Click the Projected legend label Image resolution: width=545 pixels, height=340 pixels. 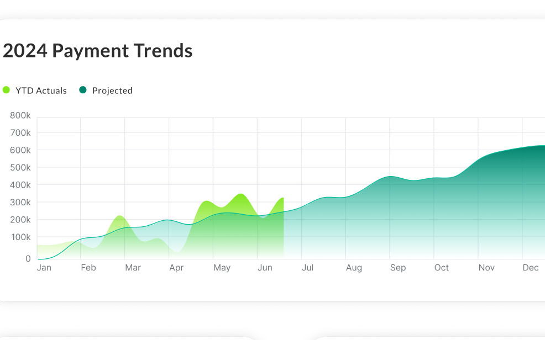click(112, 91)
